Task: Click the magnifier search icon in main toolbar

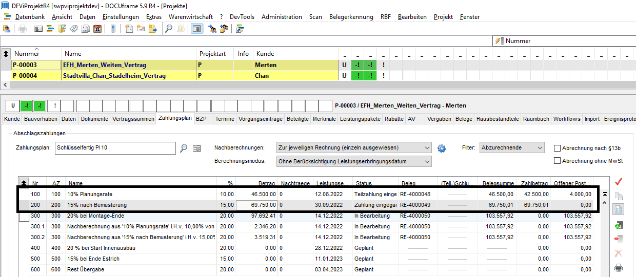Action: 169,29
